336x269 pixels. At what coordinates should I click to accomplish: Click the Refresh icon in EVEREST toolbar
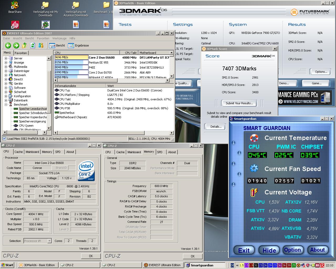[33, 45]
